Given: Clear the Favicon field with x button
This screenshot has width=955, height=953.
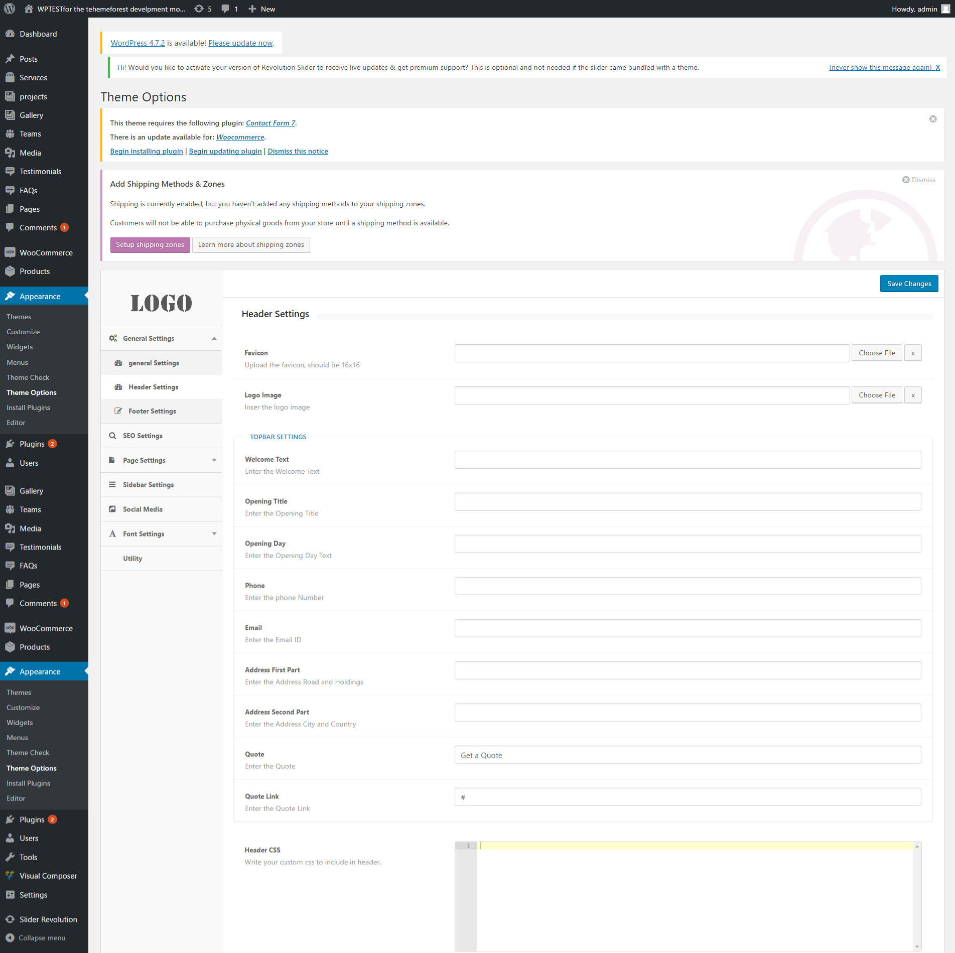Looking at the screenshot, I should click(912, 353).
